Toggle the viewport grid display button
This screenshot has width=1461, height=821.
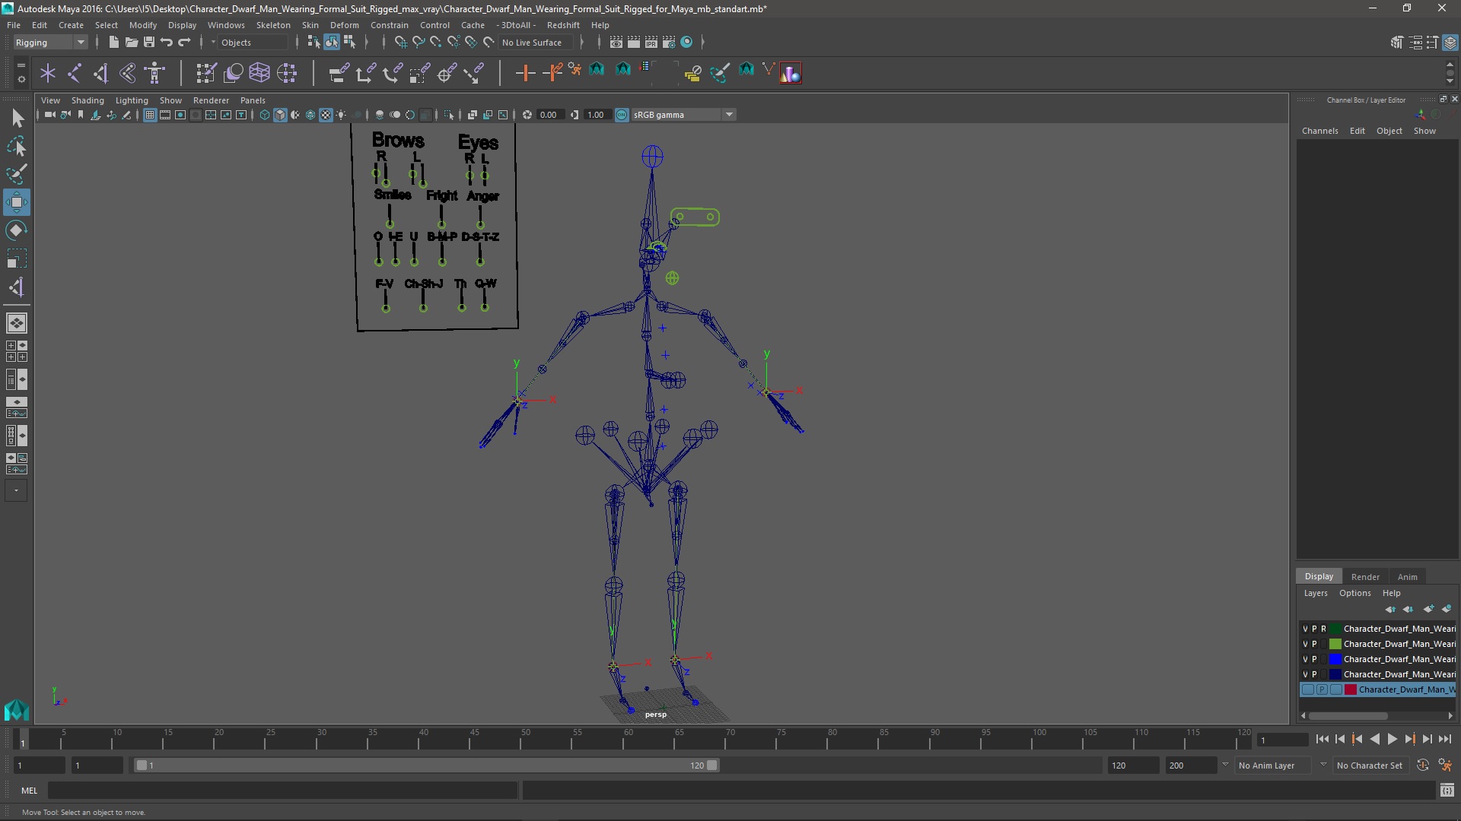[x=150, y=115]
